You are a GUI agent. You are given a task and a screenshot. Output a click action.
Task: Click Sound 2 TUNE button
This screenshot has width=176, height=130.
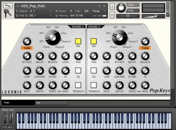pyautogui.click(x=145, y=48)
